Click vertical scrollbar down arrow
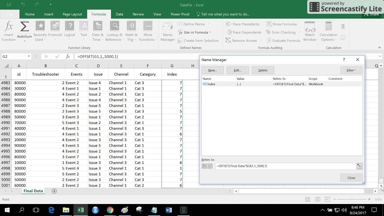The width and height of the screenshot is (384, 216). click(x=381, y=186)
